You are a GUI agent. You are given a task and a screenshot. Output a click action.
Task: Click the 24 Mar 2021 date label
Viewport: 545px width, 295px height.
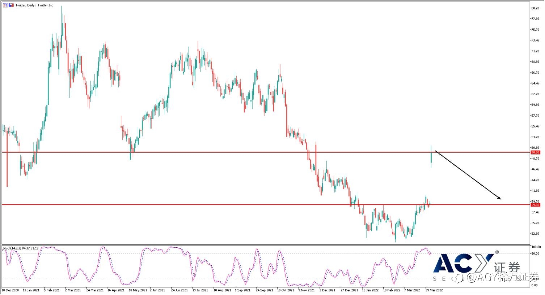click(95, 290)
